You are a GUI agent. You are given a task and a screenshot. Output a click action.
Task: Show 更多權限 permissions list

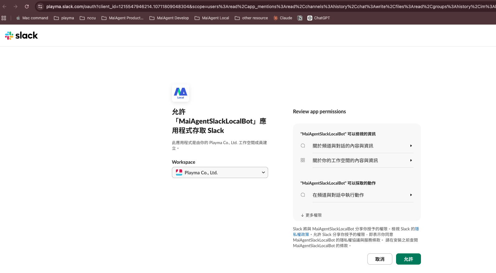311,215
